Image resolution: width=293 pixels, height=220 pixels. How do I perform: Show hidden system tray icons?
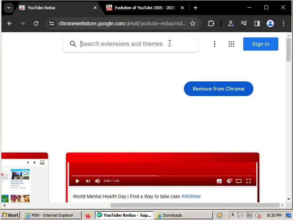(233, 215)
